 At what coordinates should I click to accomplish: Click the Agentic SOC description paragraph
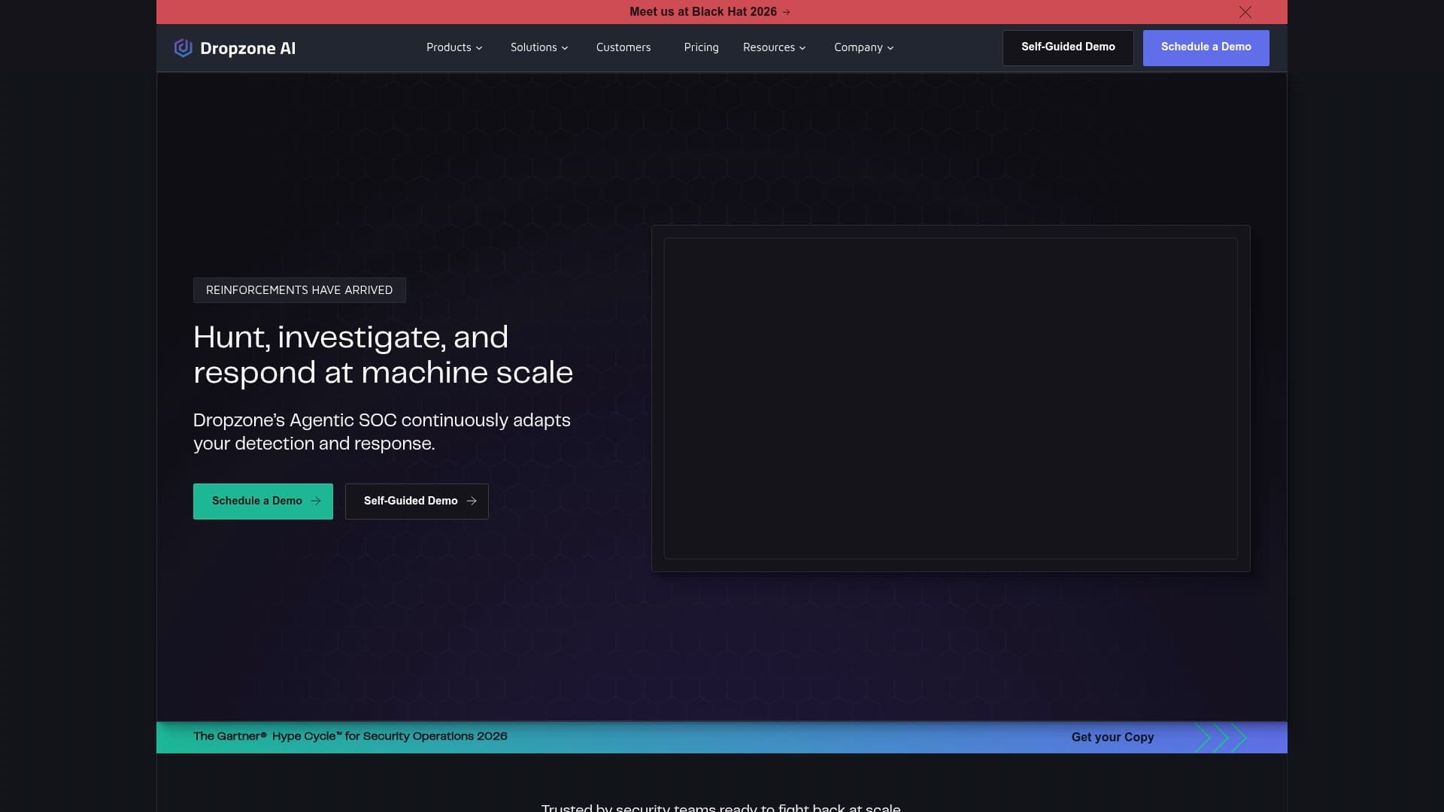tap(382, 432)
